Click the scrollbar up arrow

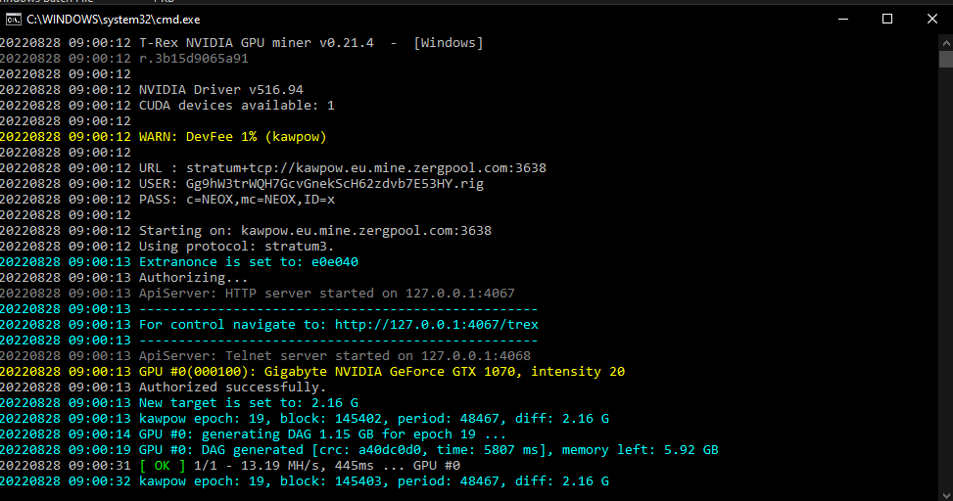946,43
